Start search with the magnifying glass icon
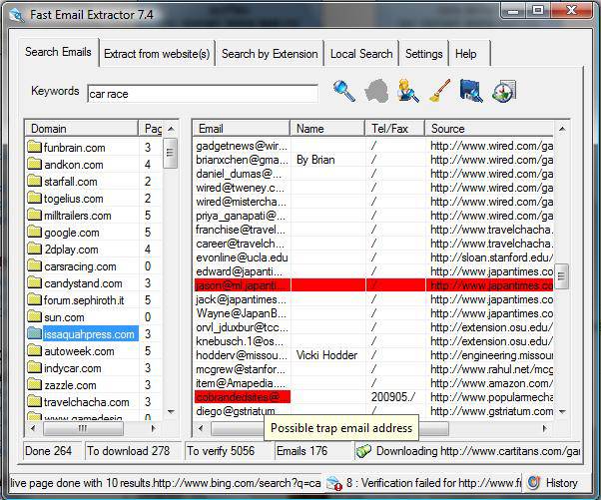The image size is (601, 500). pyautogui.click(x=343, y=91)
